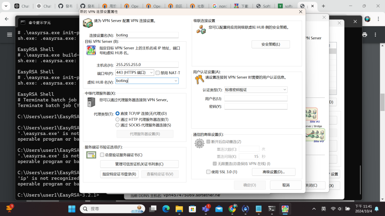Open Mail app from the taskbar
Image resolution: width=385 pixels, height=216 pixels.
tap(219, 209)
